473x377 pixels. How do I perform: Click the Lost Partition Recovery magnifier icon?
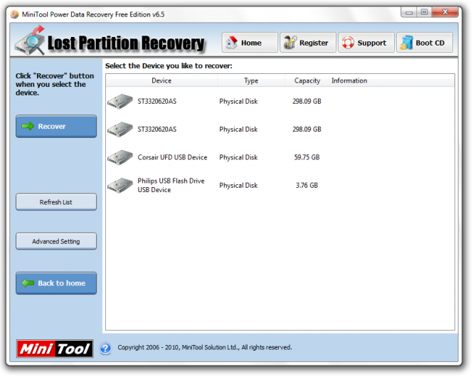pos(30,41)
